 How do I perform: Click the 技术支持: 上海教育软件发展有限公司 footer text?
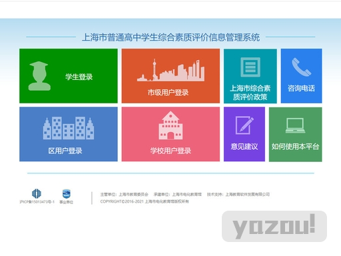[x=238, y=195]
